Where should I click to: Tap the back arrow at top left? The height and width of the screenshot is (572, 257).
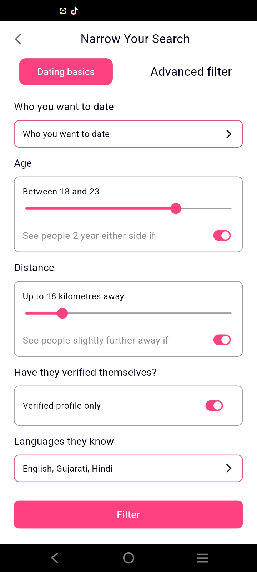point(18,39)
